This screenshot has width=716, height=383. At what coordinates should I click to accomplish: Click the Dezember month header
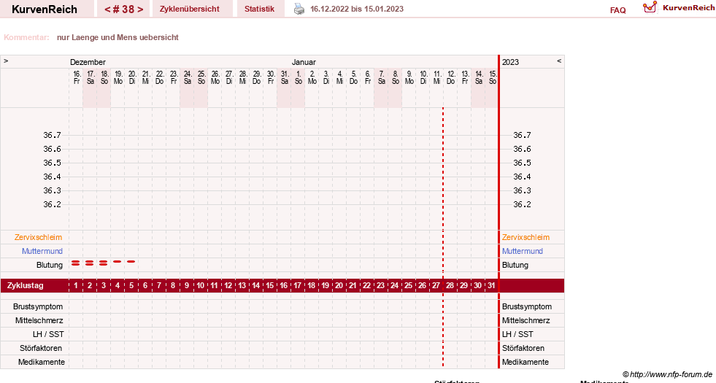pyautogui.click(x=88, y=62)
